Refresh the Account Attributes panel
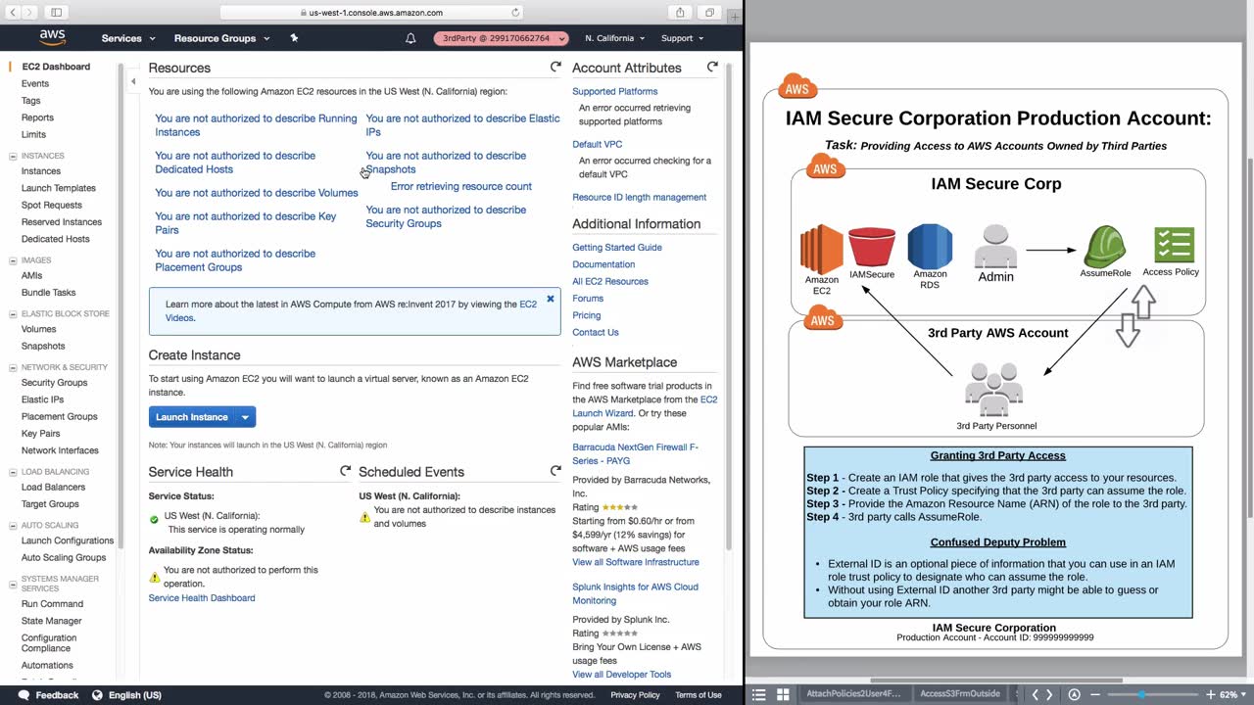Screen dimensions: 1254x705 [x=712, y=68]
